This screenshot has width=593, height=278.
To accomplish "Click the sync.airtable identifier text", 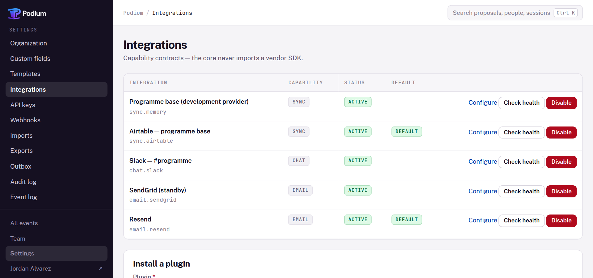I will coord(151,141).
